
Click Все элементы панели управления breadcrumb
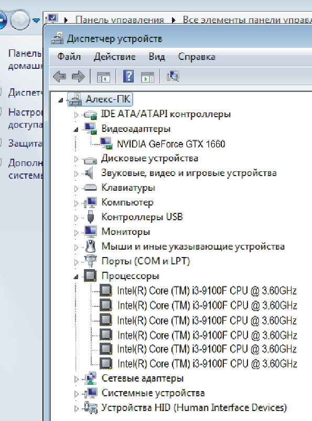[x=248, y=19]
